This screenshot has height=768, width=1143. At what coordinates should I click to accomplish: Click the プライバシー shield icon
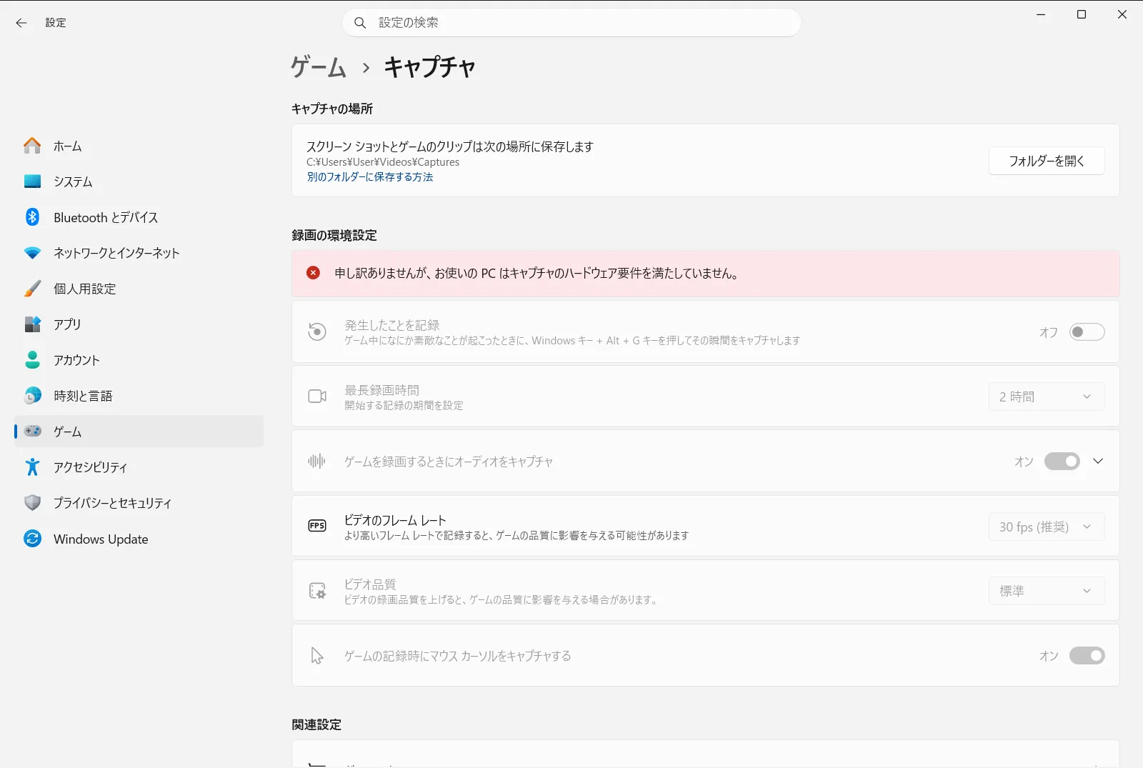[32, 503]
